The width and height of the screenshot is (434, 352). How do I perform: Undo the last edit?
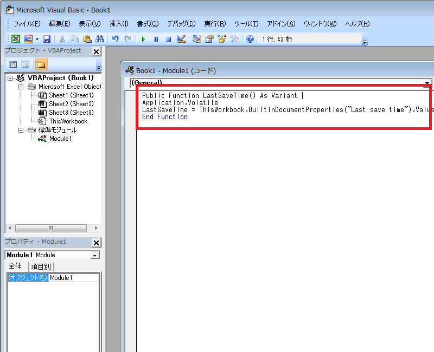[116, 39]
